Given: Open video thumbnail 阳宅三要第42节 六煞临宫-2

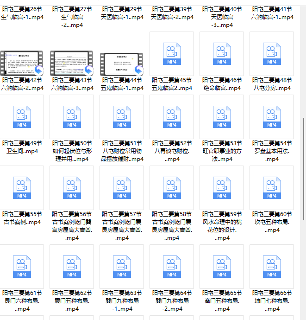Looking at the screenshot, I should pyautogui.click(x=22, y=63).
